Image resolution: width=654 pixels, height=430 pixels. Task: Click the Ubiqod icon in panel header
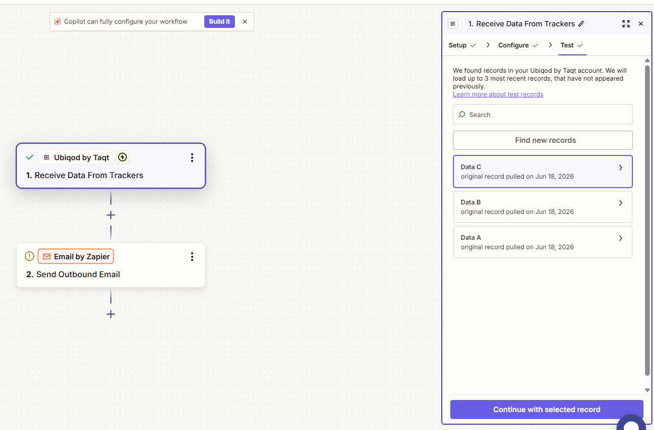click(x=453, y=24)
